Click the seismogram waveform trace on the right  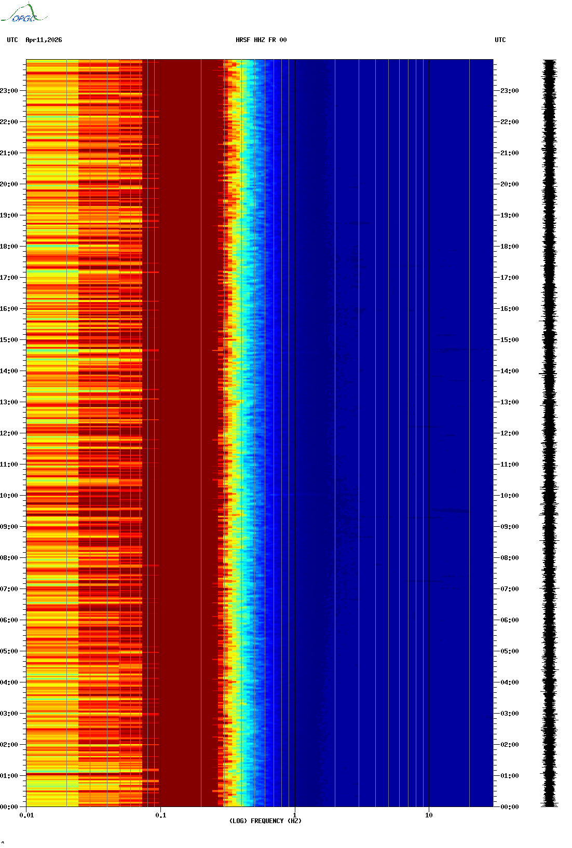549,433
